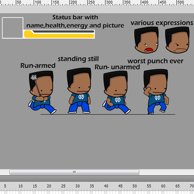The image size is (194, 194).
Task: Select the Run-unarmed character sprite
Action: pyautogui.click(x=117, y=93)
